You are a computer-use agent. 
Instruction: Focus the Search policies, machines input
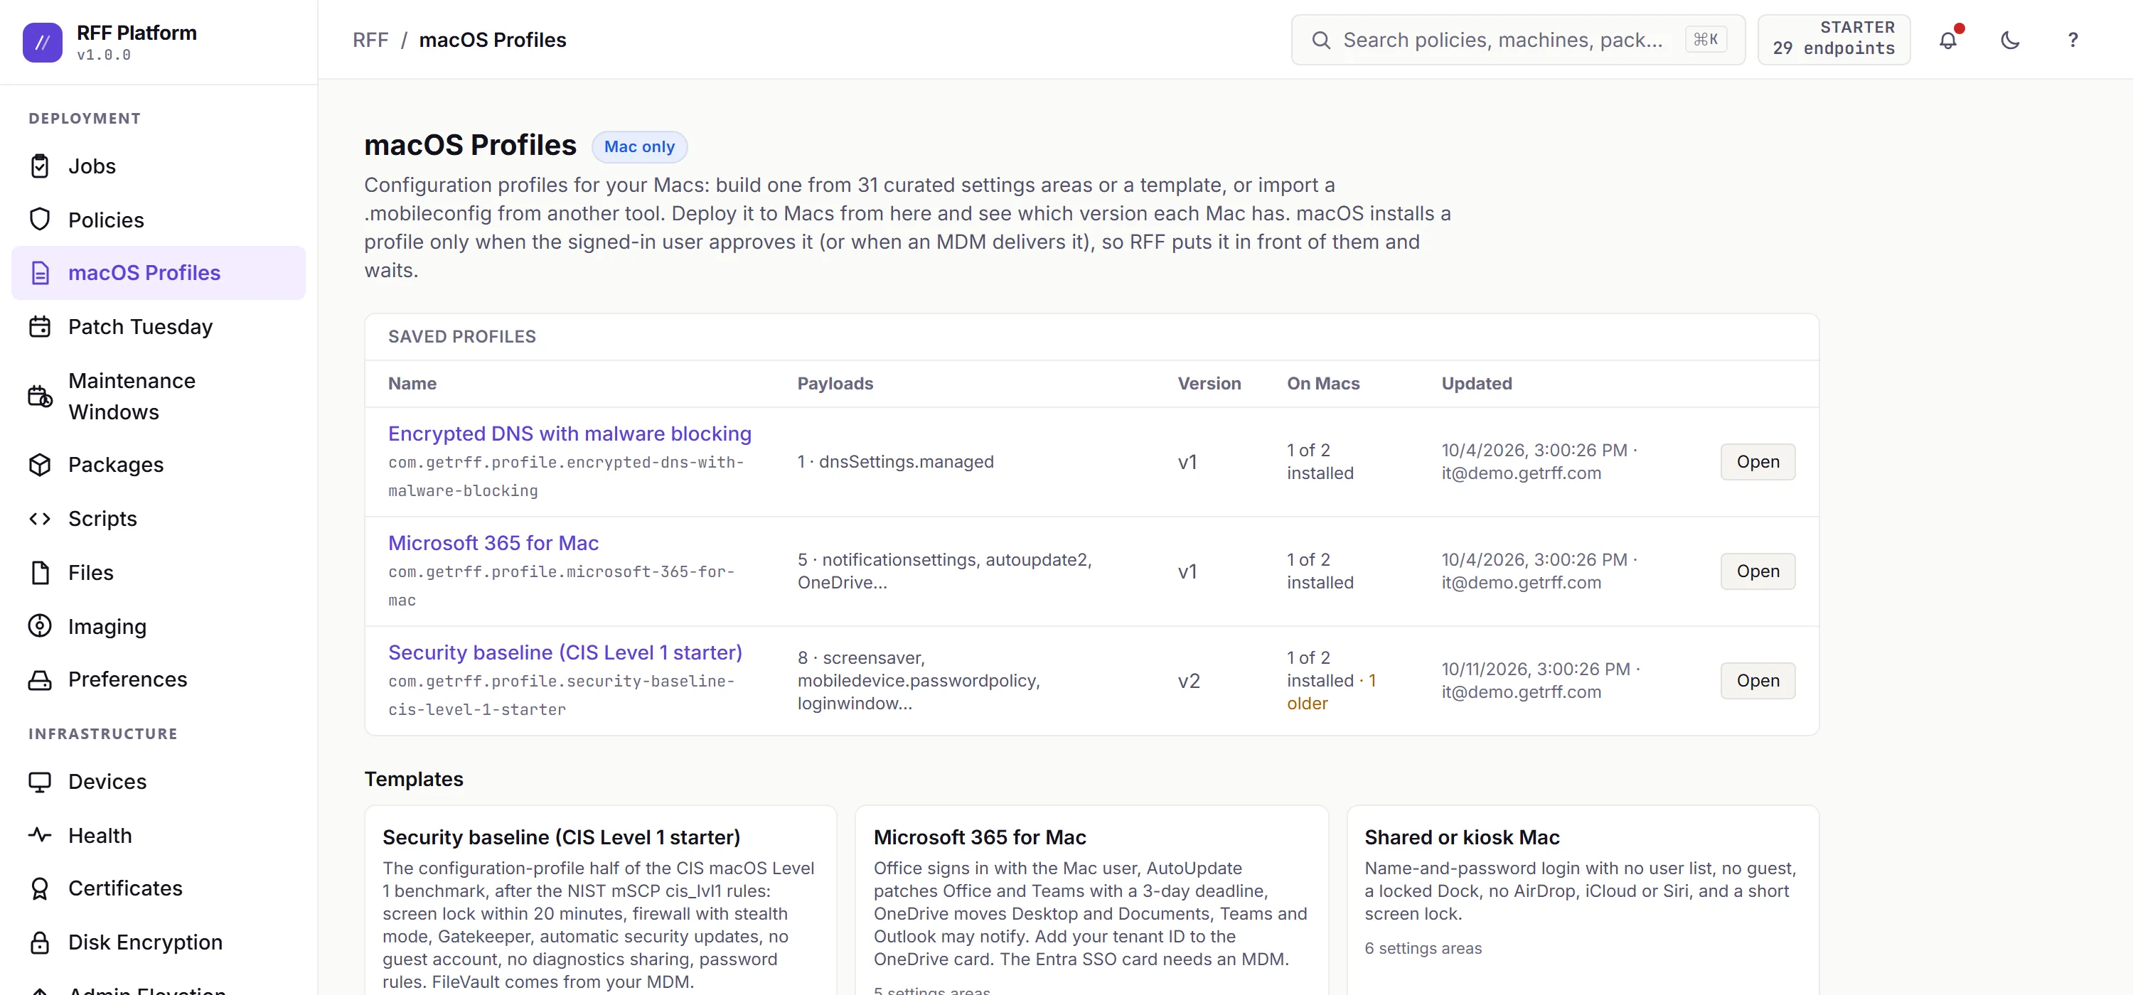[1517, 40]
